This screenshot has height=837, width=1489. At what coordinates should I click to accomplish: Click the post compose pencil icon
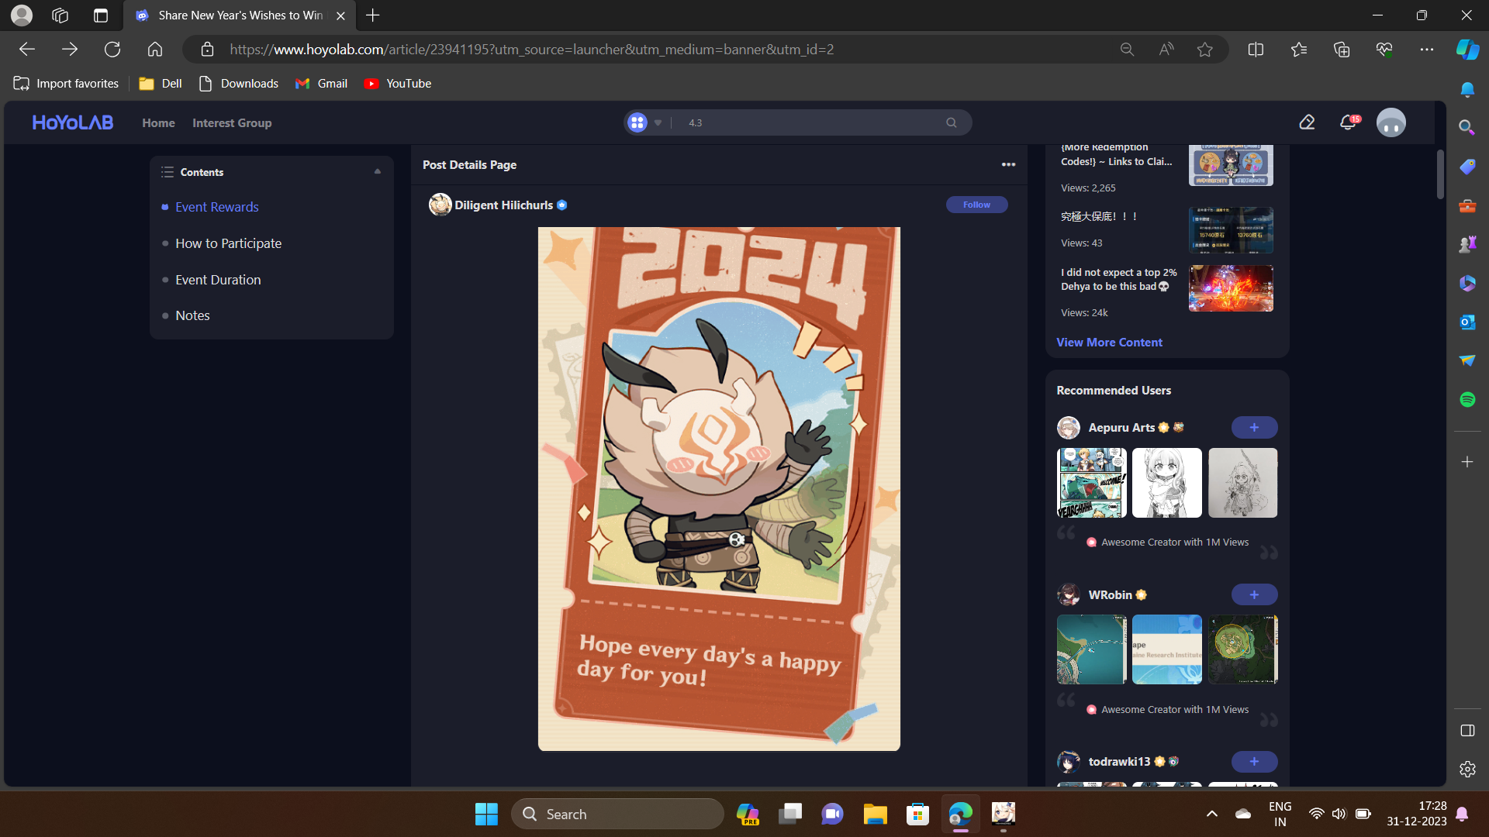click(1307, 122)
